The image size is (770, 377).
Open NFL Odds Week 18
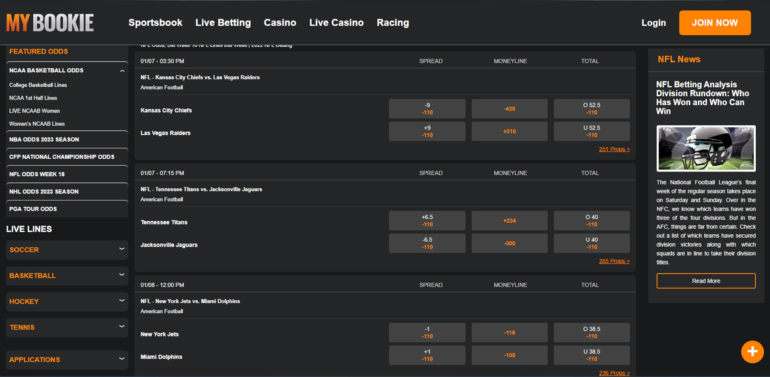tap(67, 174)
